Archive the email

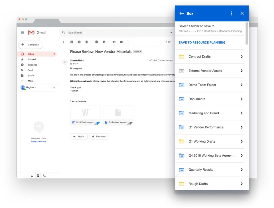click(72, 42)
